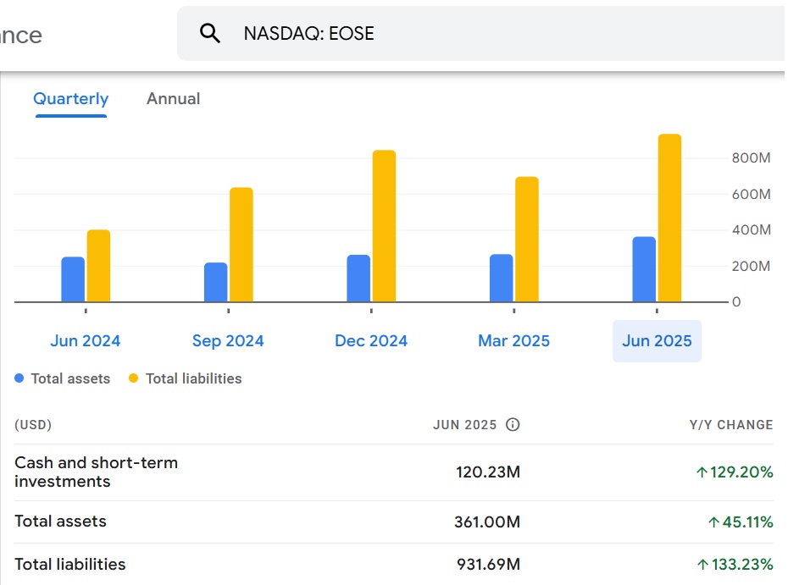Select the Jun 2025 quarter
Viewport: 788px width, 585px height.
657,341
